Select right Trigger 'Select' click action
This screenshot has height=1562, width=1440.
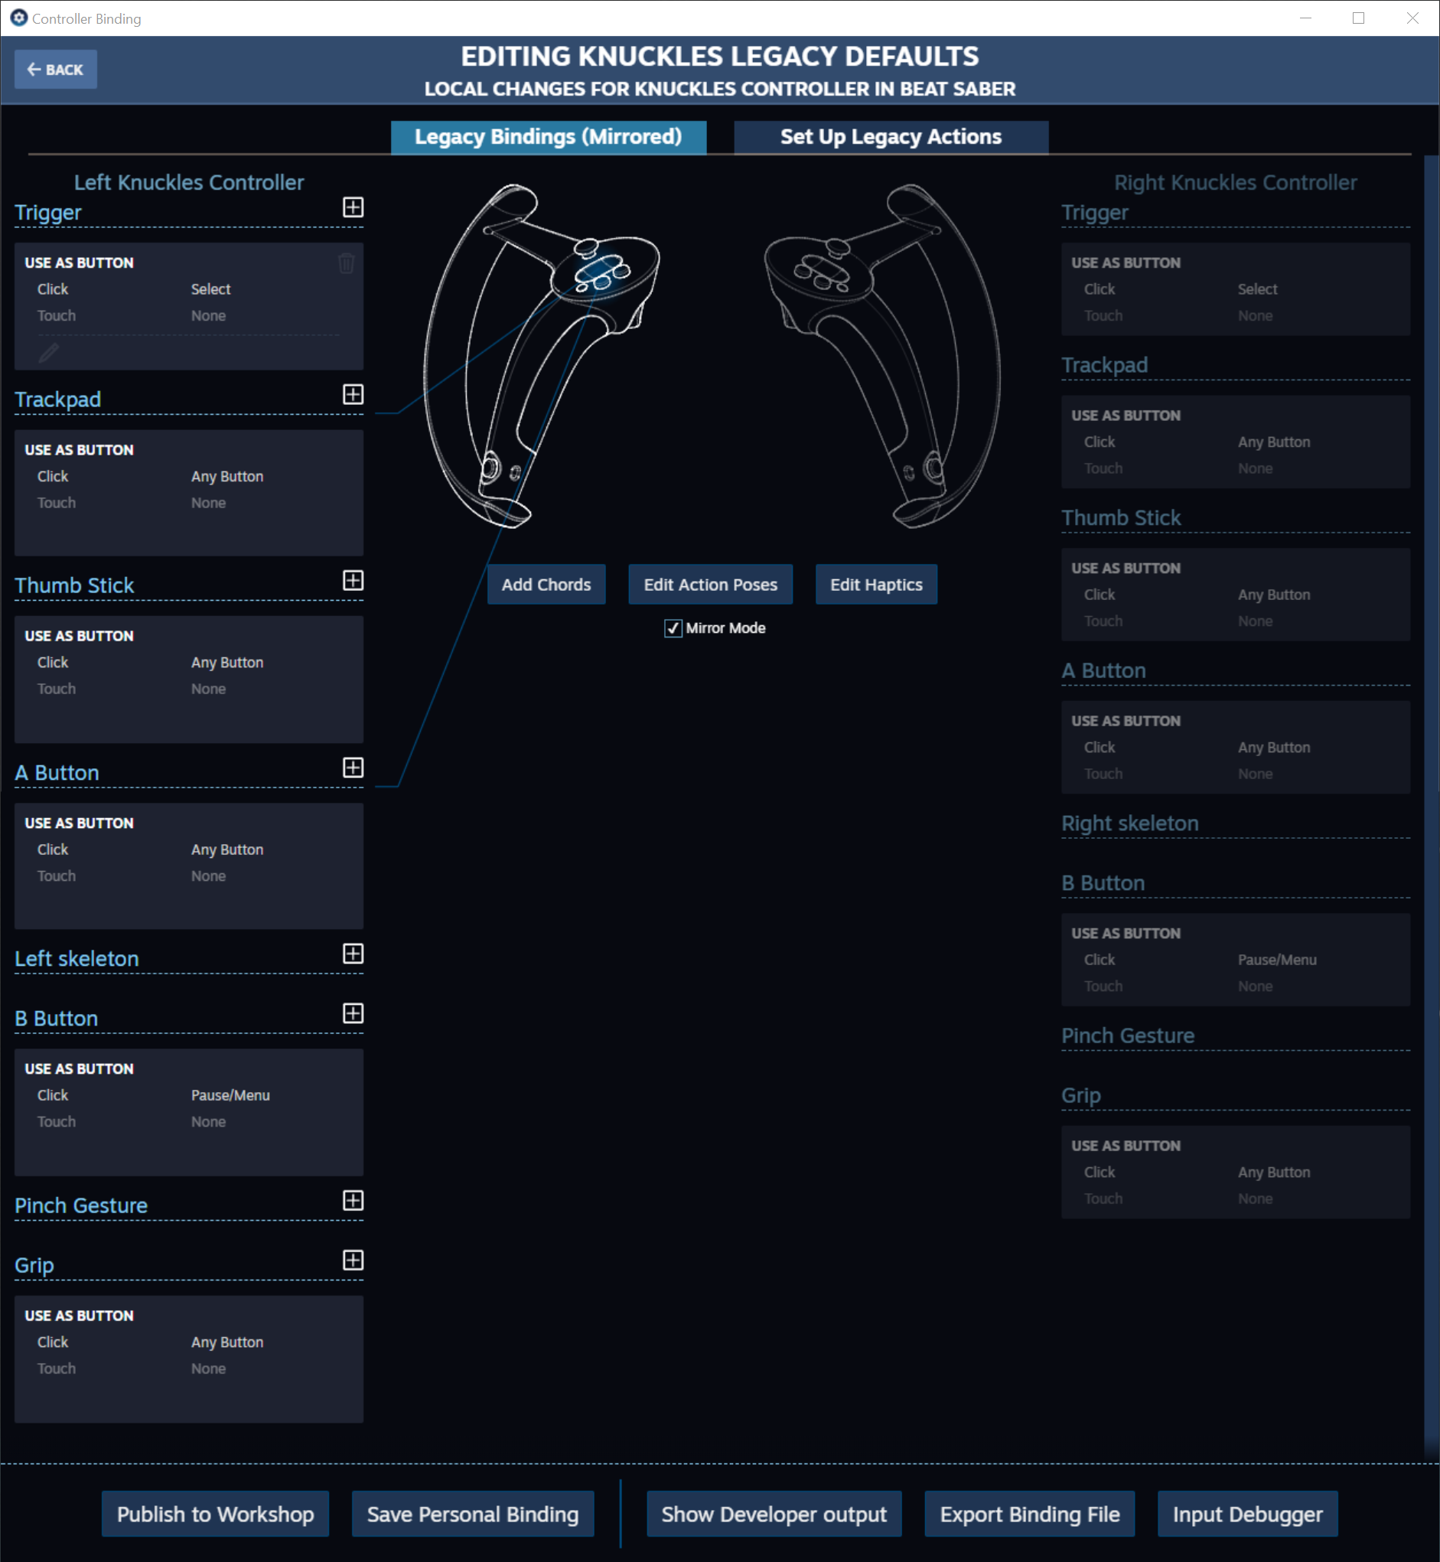click(x=1258, y=289)
